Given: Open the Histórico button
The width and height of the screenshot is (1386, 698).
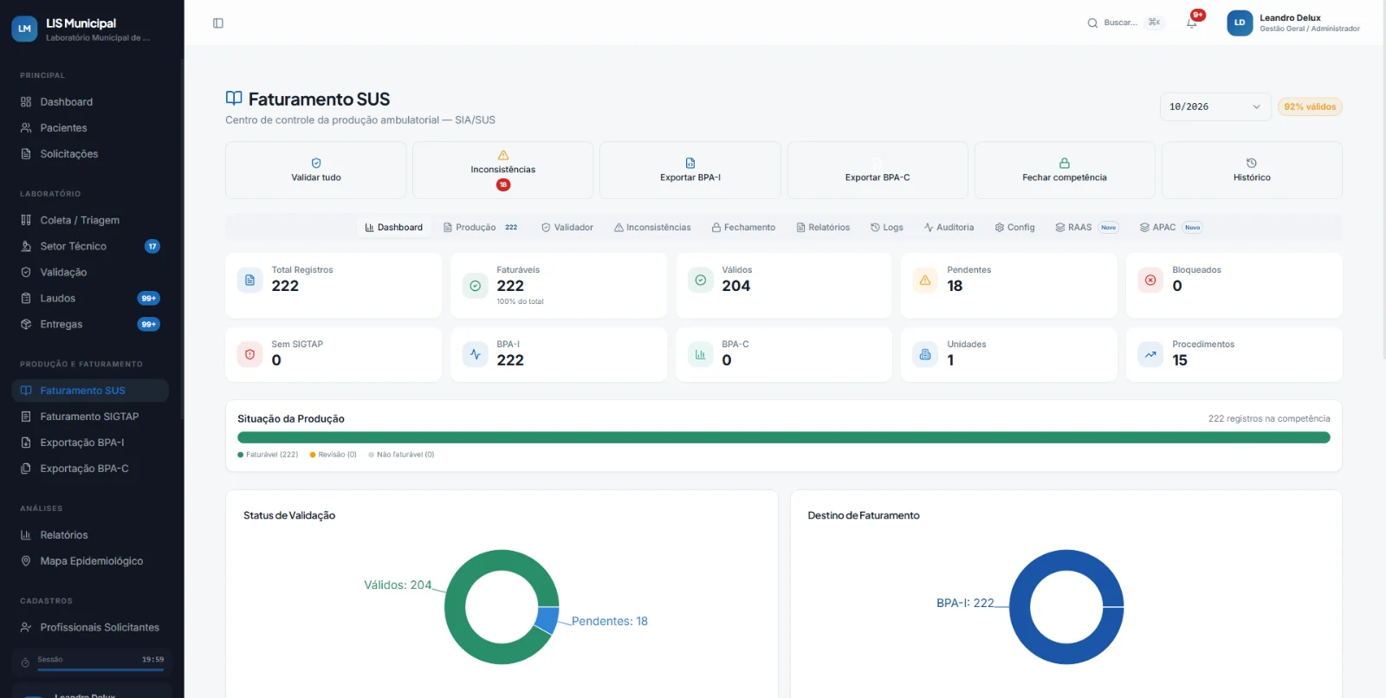Looking at the screenshot, I should coord(1252,171).
